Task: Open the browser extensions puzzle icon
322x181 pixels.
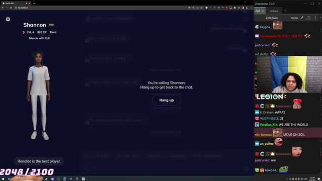Action: (235, 8)
